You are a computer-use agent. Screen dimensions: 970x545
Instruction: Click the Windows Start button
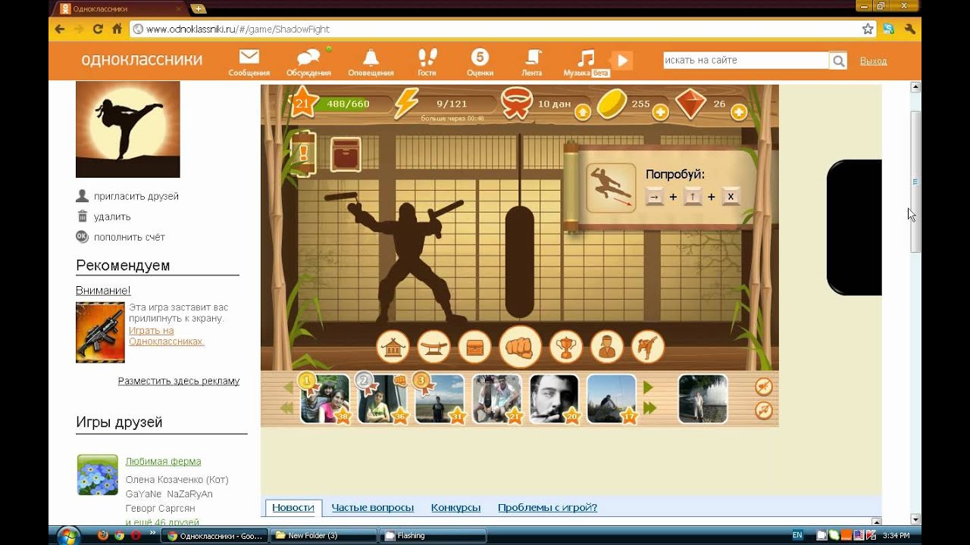coord(68,535)
